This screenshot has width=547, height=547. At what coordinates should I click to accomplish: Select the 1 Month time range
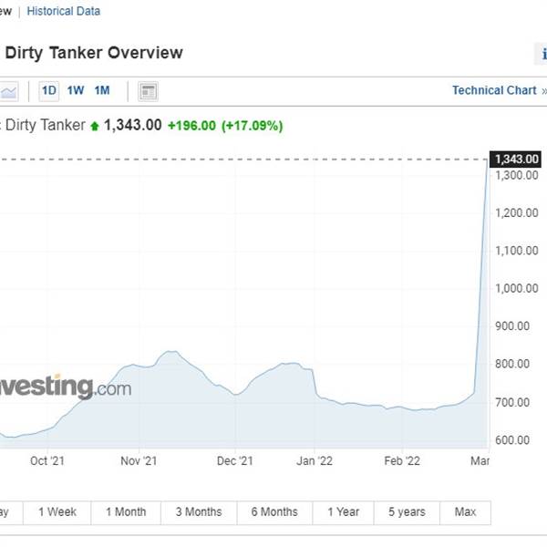pos(126,512)
